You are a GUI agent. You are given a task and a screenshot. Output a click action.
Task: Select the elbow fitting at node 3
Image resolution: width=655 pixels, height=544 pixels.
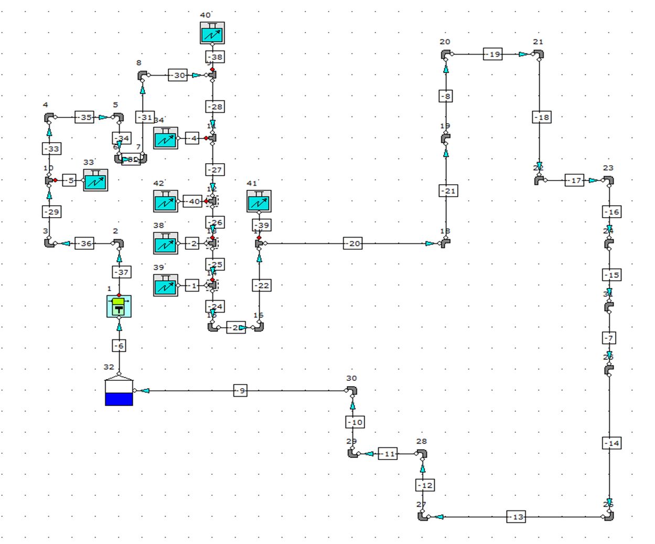[49, 243]
